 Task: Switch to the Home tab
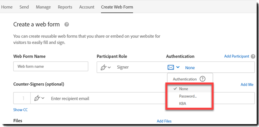coord(7,7)
